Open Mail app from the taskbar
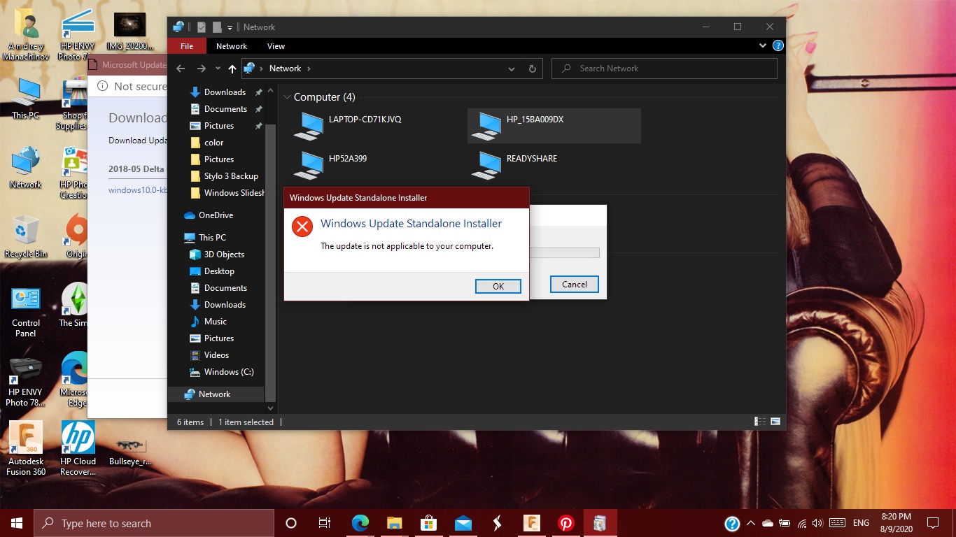Image resolution: width=956 pixels, height=537 pixels. (463, 523)
